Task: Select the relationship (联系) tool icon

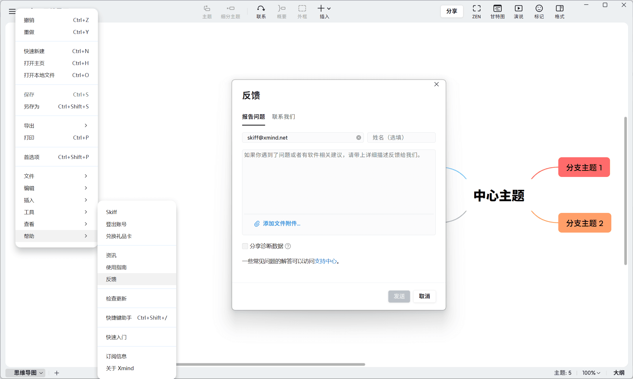Action: point(261,9)
